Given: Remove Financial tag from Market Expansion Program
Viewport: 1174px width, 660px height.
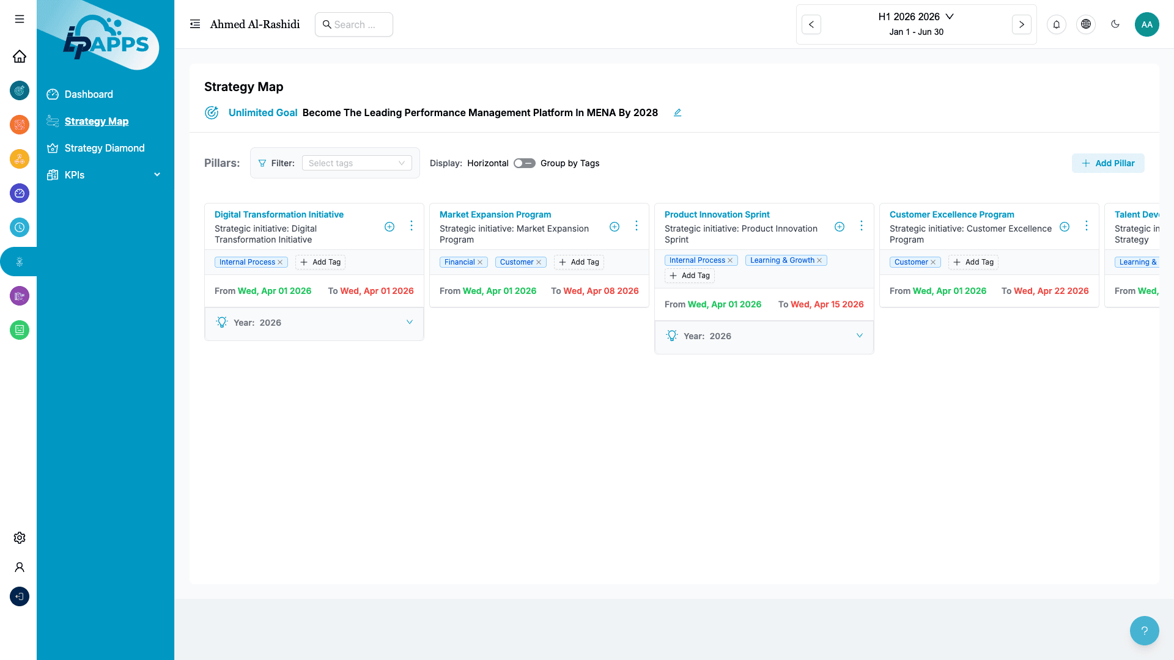Looking at the screenshot, I should 480,262.
